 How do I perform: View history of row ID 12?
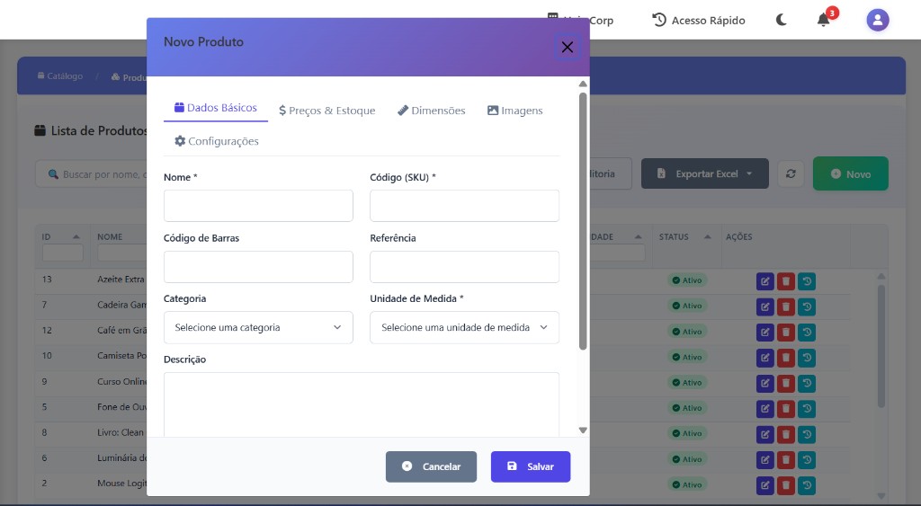coord(807,333)
